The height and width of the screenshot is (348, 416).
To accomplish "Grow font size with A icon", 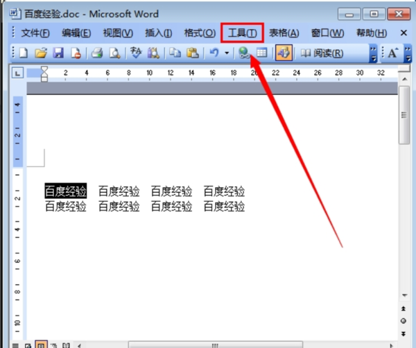I will point(393,53).
